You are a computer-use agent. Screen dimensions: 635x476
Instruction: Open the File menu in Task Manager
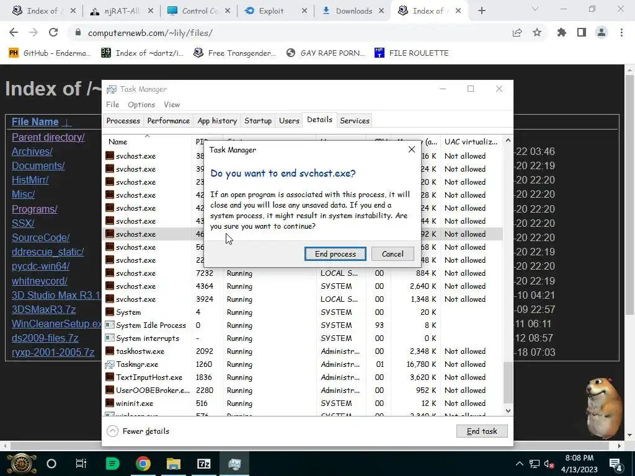tap(113, 104)
